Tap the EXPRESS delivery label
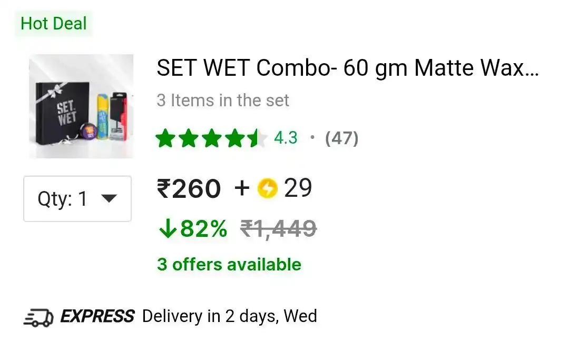This screenshot has width=569, height=352. click(x=97, y=316)
